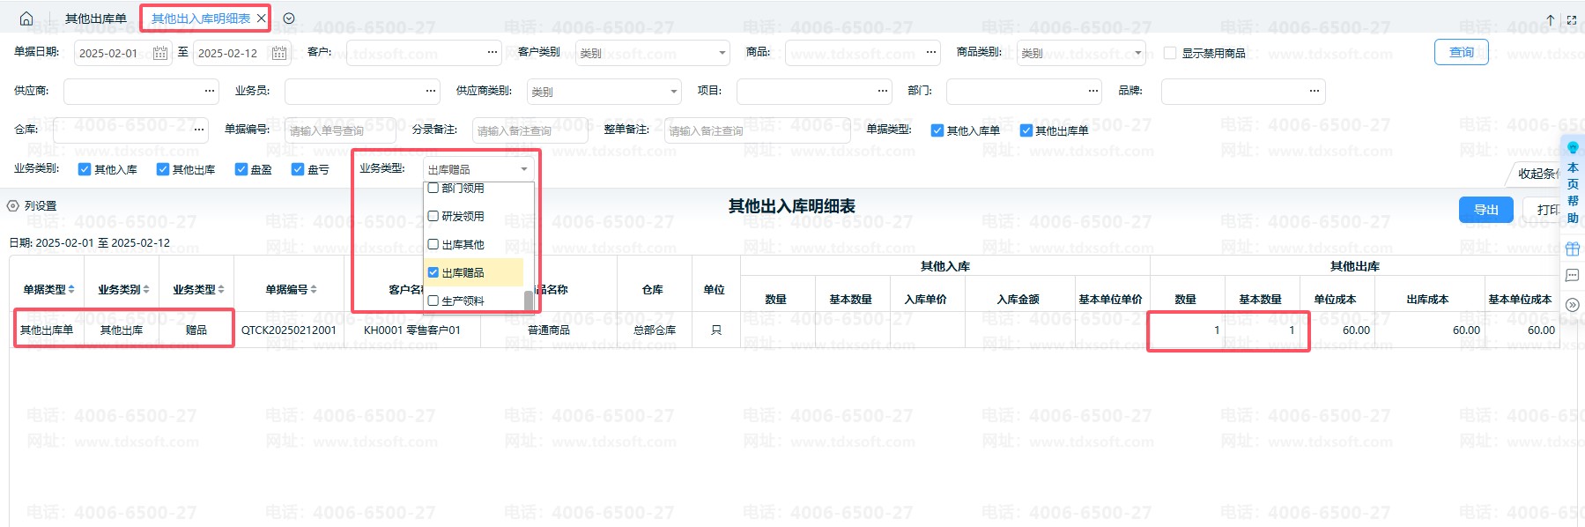Image resolution: width=1585 pixels, height=527 pixels.
Task: Open the start date calendar picker
Action: (160, 53)
